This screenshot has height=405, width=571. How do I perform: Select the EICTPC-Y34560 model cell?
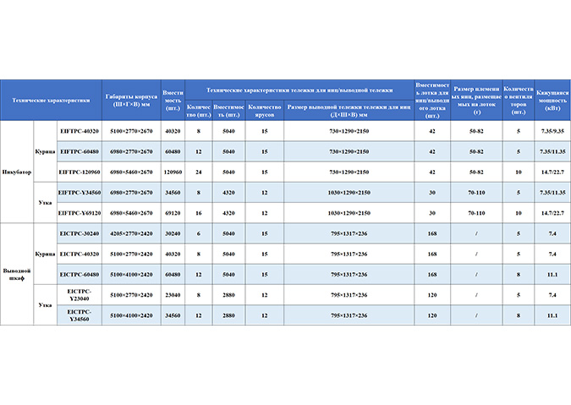(80, 315)
